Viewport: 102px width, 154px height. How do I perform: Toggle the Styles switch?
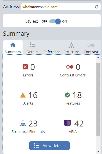pos(55,21)
